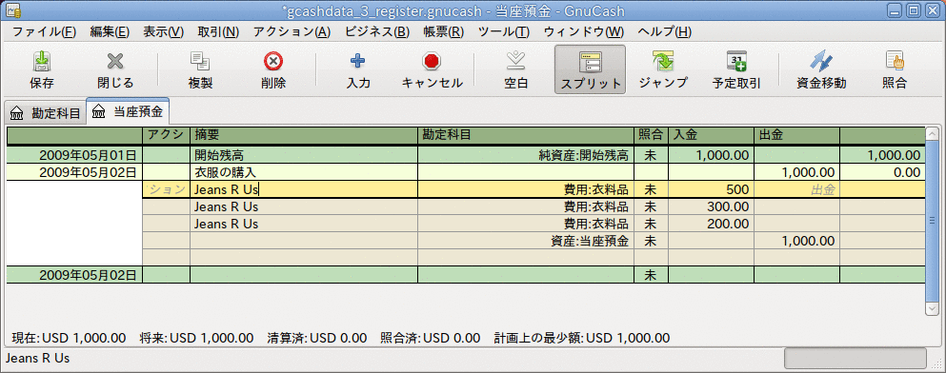Open the 表示(V) menu
This screenshot has height=373, width=946.
[x=164, y=32]
